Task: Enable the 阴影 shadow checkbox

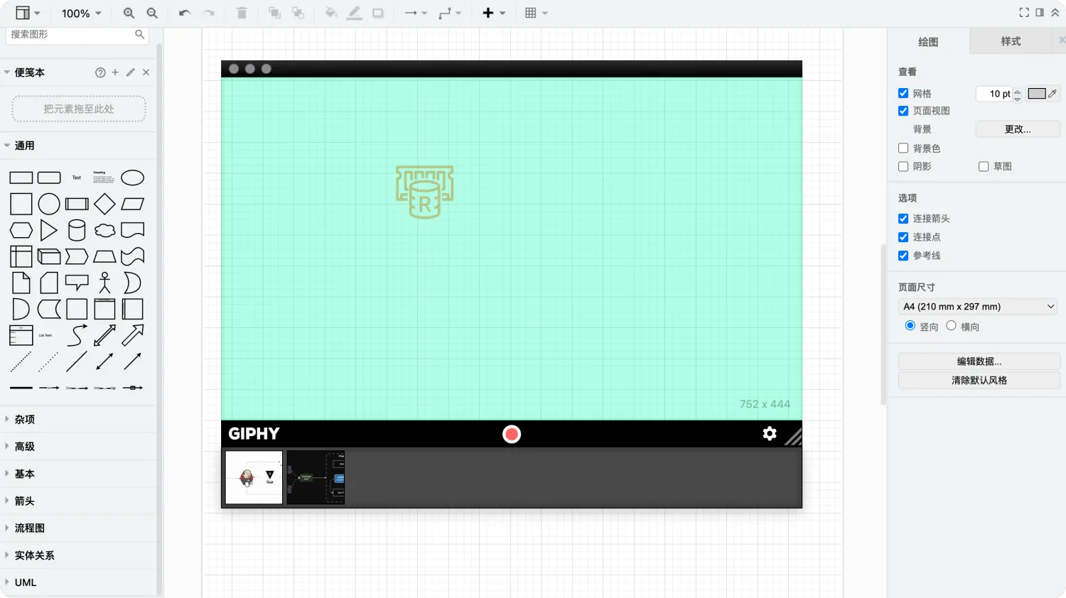Action: [903, 166]
